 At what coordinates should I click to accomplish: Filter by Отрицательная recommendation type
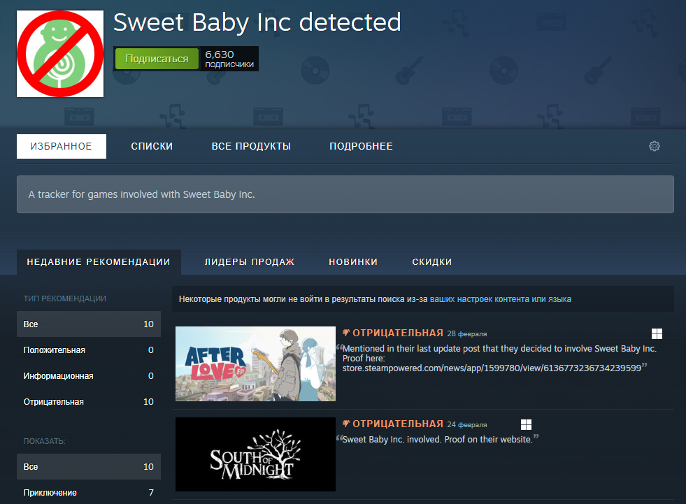[54, 402]
